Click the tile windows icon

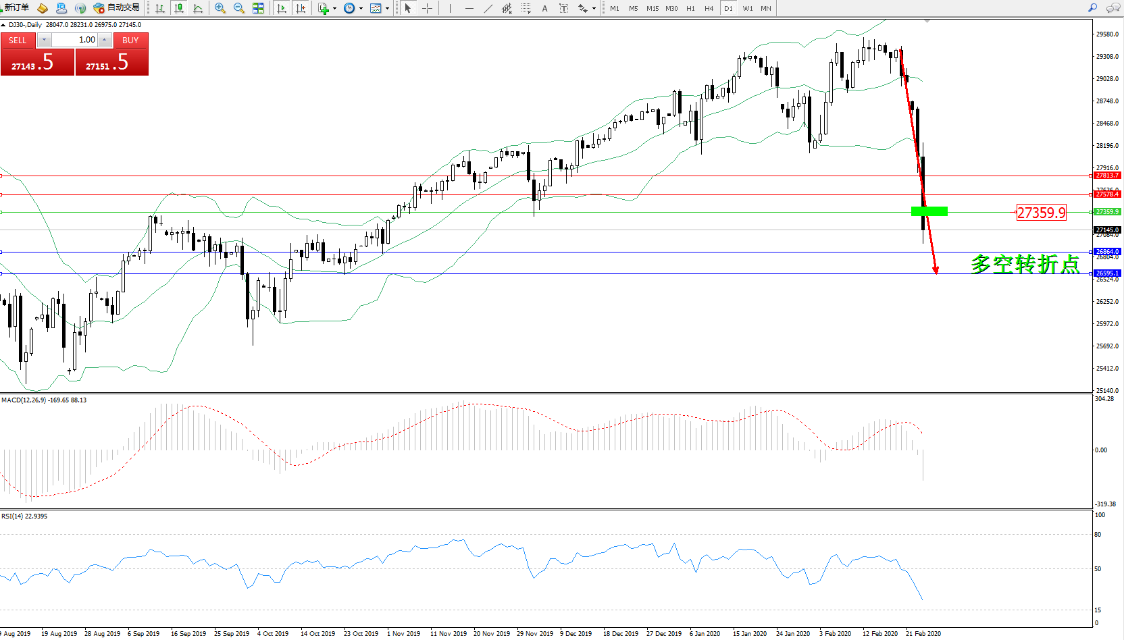(258, 8)
